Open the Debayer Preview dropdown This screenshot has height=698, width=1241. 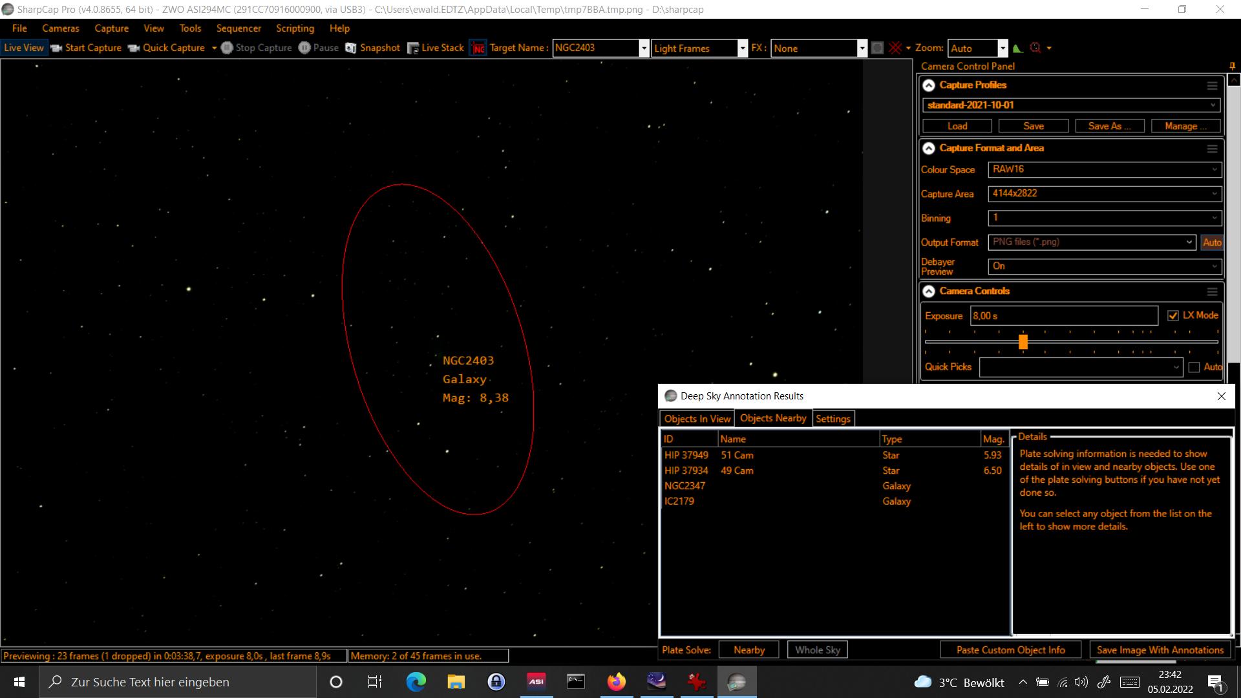(1105, 266)
